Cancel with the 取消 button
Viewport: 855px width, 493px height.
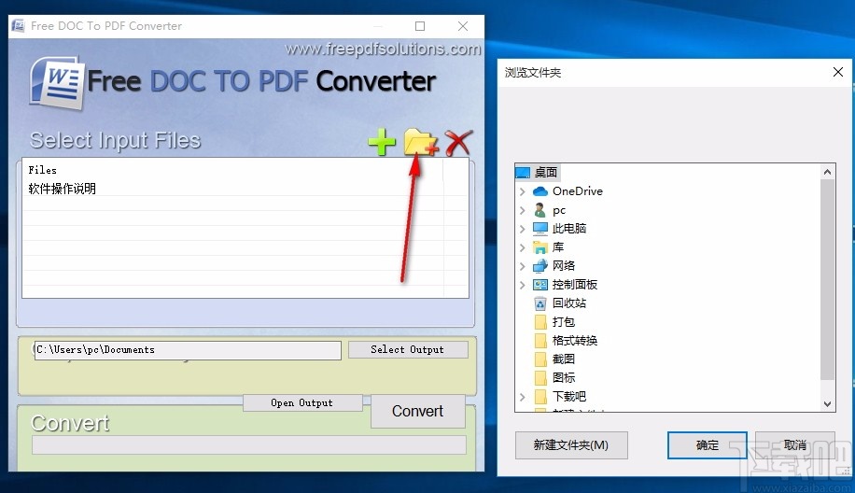click(794, 445)
